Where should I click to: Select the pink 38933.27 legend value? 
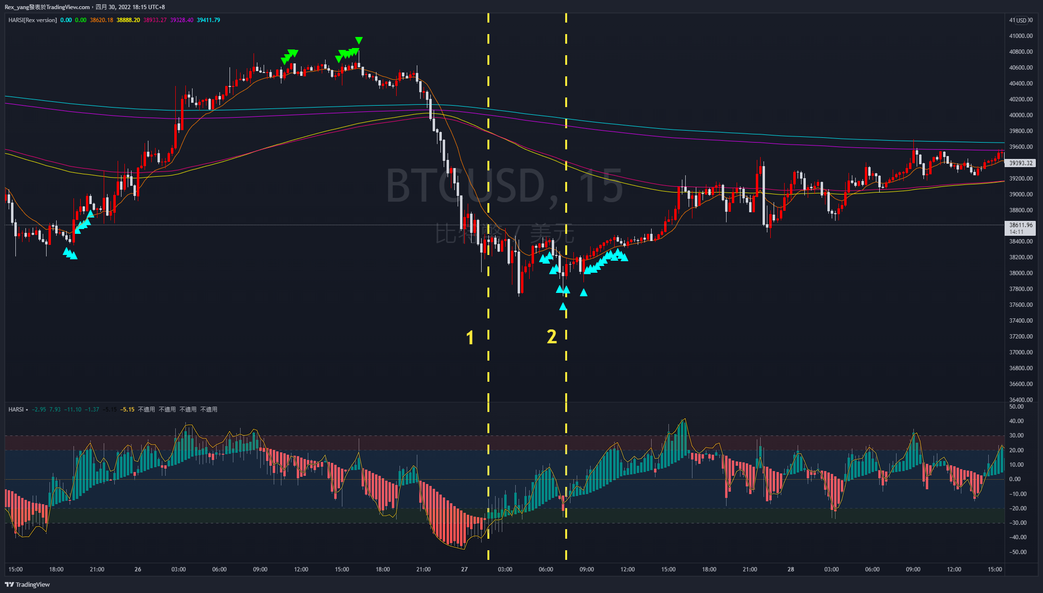point(155,20)
